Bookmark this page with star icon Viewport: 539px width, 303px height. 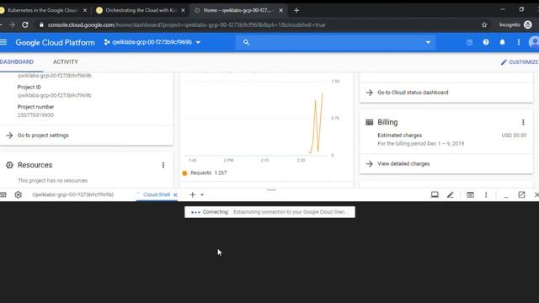pyautogui.click(x=484, y=24)
